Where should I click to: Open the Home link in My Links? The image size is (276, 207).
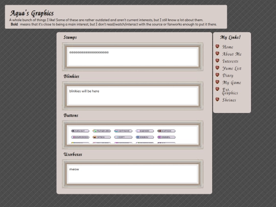(x=227, y=47)
